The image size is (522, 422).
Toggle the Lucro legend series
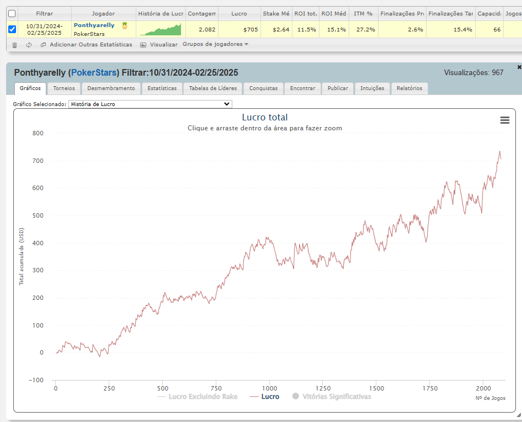tap(265, 397)
